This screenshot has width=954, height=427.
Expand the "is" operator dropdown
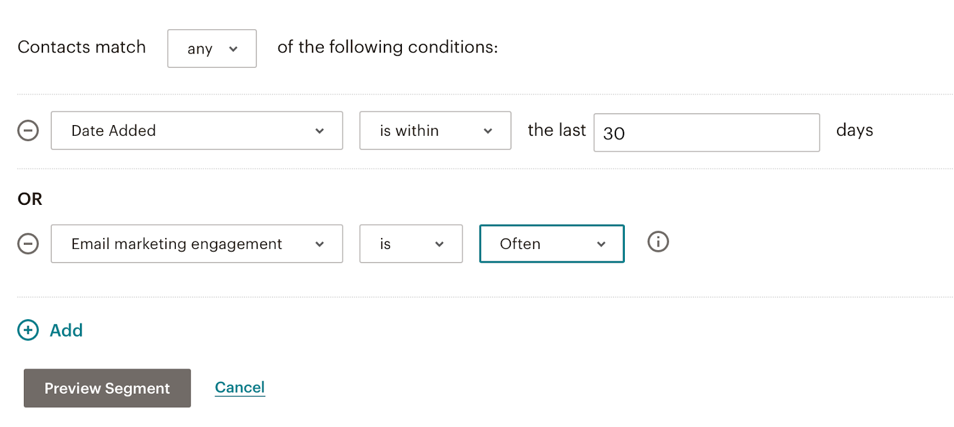pyautogui.click(x=411, y=244)
